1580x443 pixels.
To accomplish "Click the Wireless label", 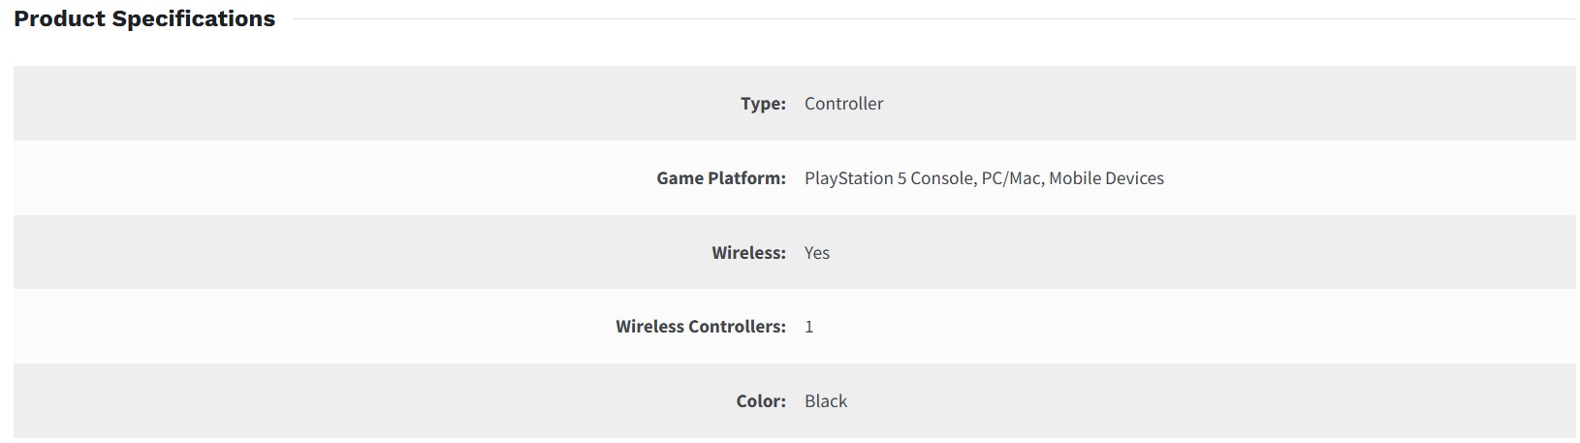I will (x=748, y=253).
